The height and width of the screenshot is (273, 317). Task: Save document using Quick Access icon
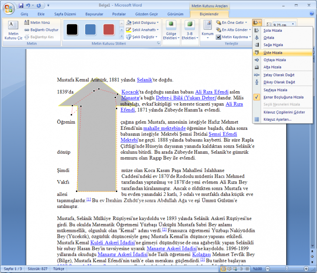coord(21,6)
